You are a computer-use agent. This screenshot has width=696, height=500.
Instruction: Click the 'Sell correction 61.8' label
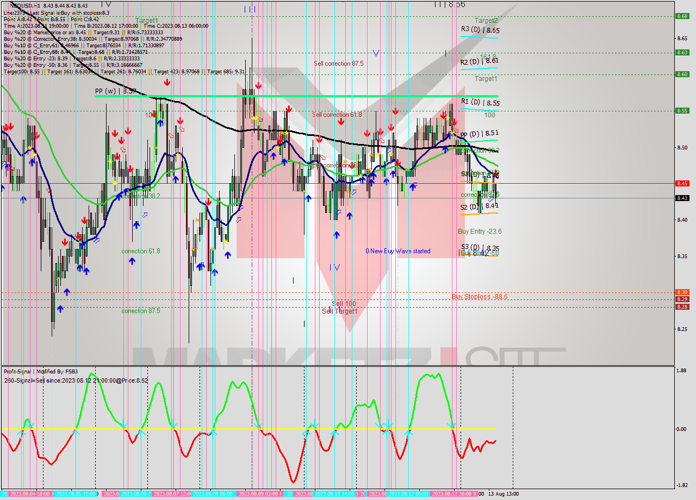coord(337,115)
